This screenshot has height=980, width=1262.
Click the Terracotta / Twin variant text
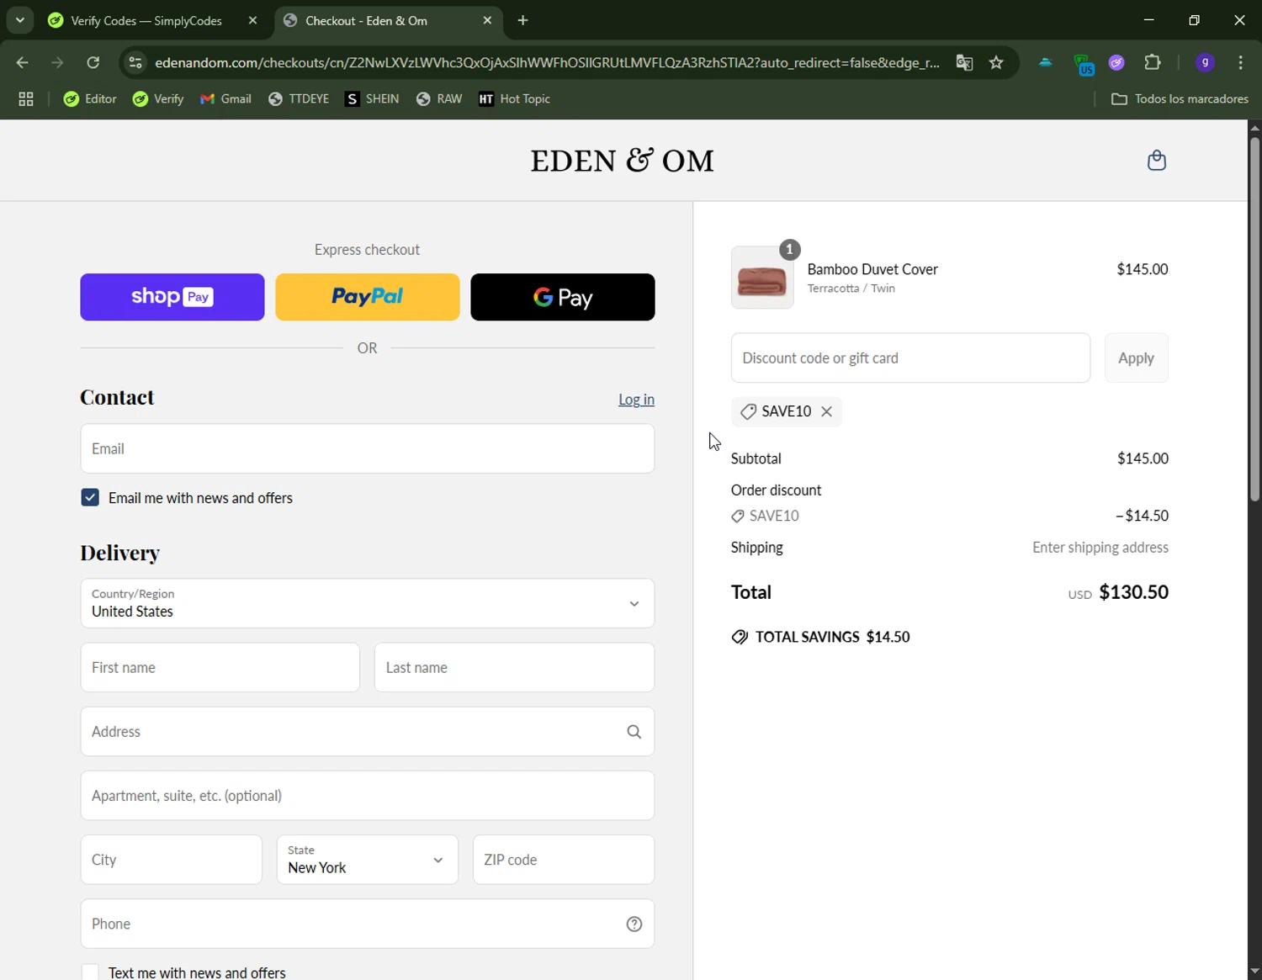tap(851, 289)
